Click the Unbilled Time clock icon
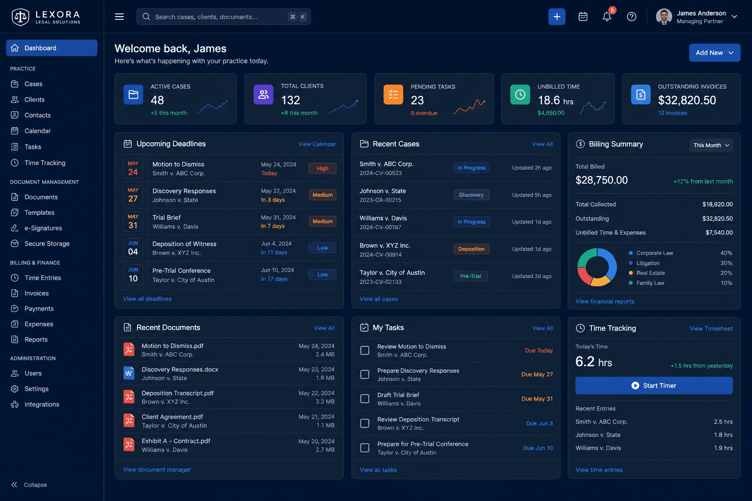 click(520, 94)
